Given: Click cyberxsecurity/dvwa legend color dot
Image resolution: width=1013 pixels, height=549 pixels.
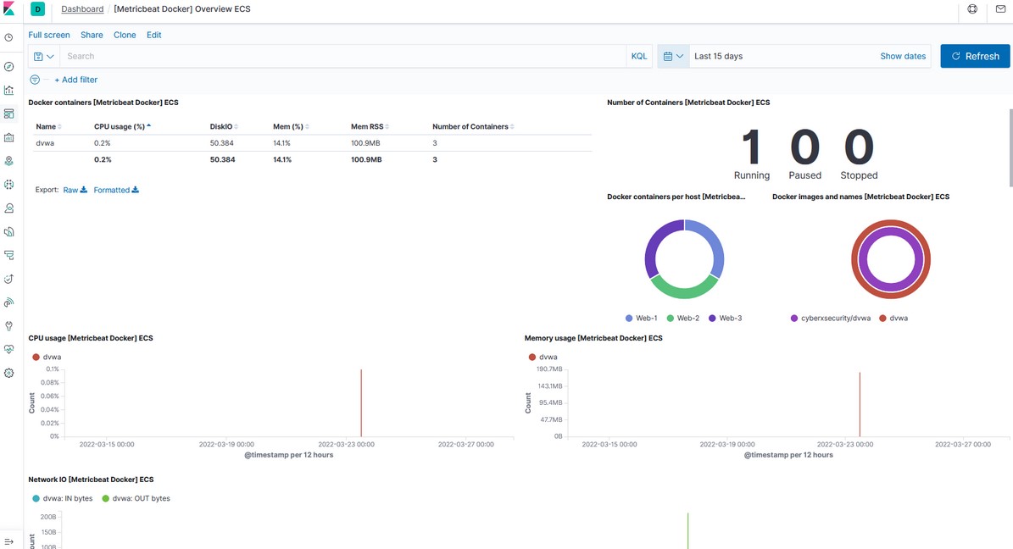Looking at the screenshot, I should point(794,319).
